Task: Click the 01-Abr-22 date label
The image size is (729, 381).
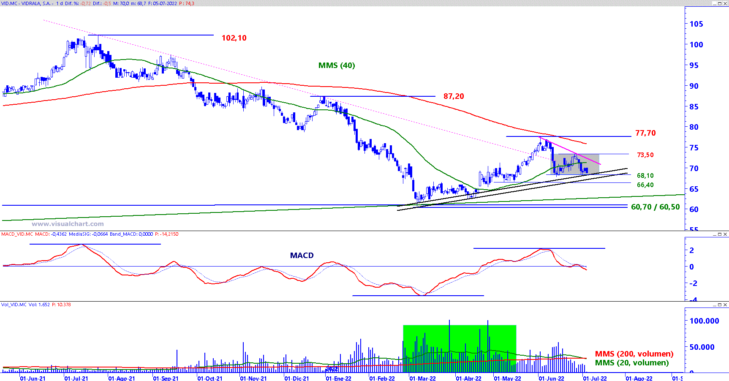Action: [x=468, y=378]
